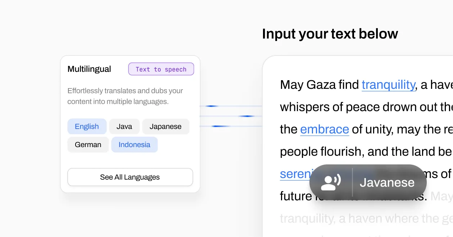Toggle the English language chip
The width and height of the screenshot is (453, 237).
87,127
